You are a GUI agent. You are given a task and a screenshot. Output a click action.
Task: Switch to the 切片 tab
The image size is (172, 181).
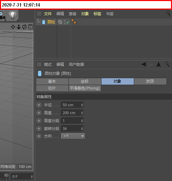[x=52, y=88]
